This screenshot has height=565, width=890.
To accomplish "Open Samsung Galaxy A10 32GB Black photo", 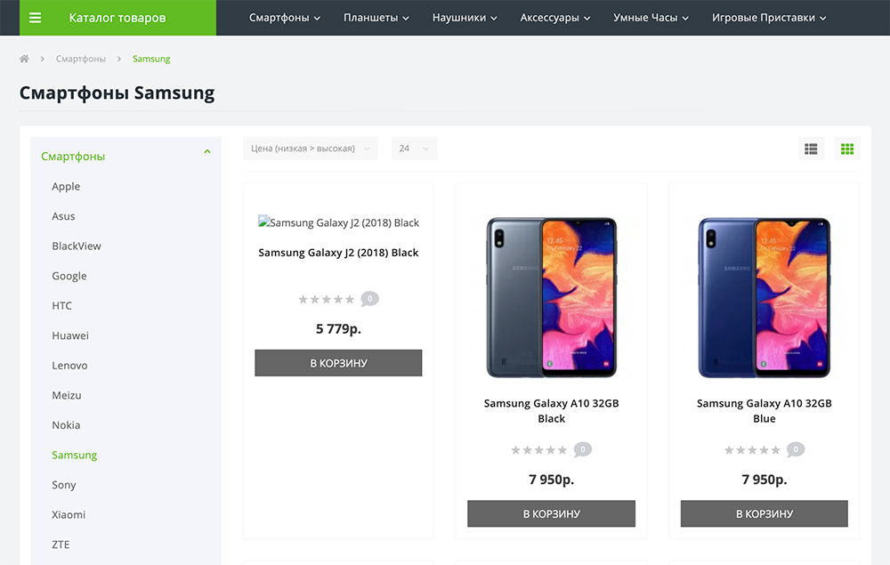I will 551,297.
